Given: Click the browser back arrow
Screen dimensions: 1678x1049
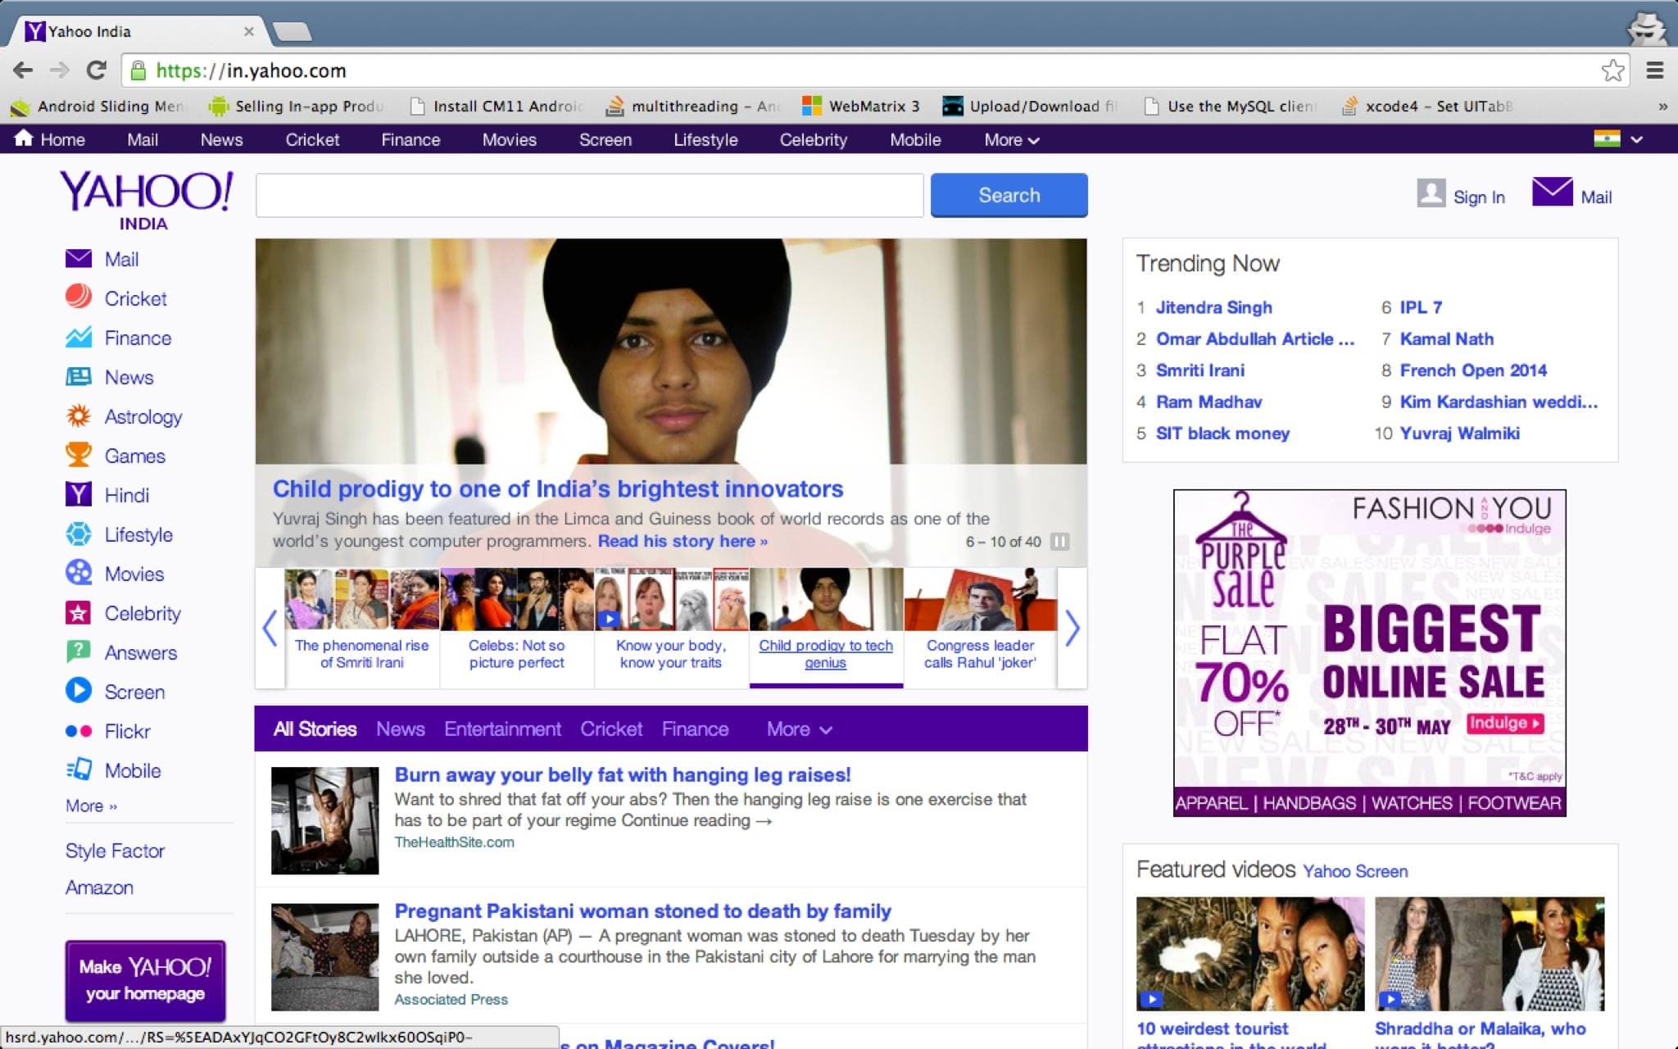Looking at the screenshot, I should [23, 70].
